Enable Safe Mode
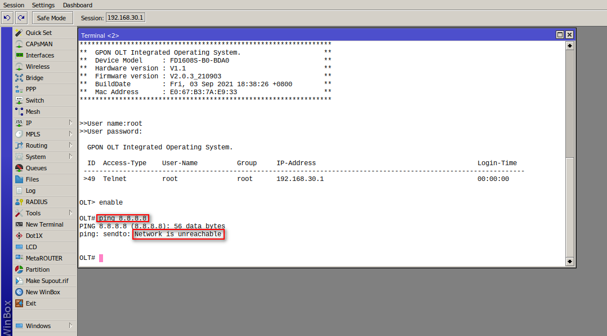The width and height of the screenshot is (607, 336). point(52,17)
